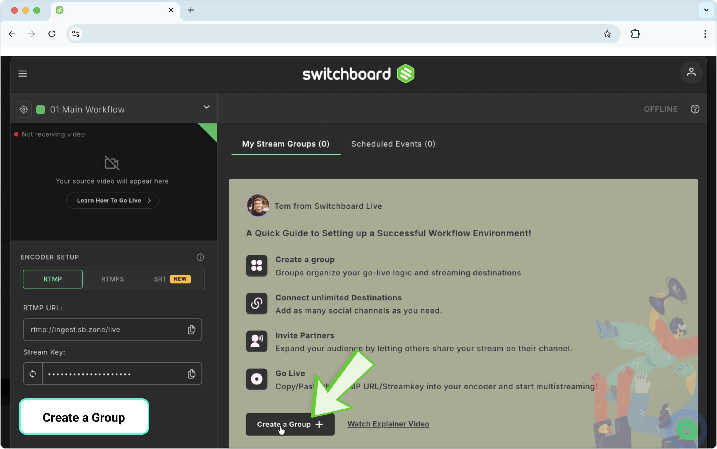Click the RTMP URL label
Screen dimensions: 717x449
pyautogui.click(x=43, y=308)
